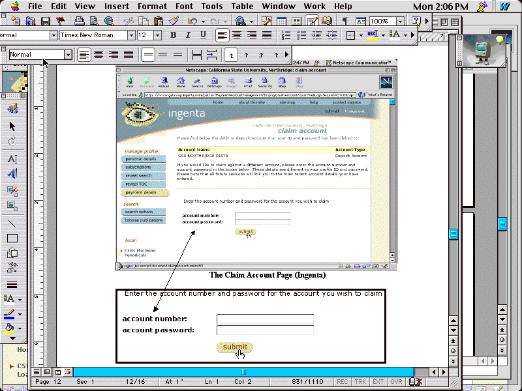Viewport: 522px width, 391px height.
Task: Open Print Preview icon
Action: coord(94,22)
